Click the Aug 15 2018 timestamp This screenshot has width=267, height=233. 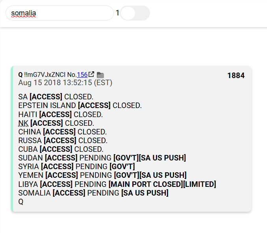(65, 83)
